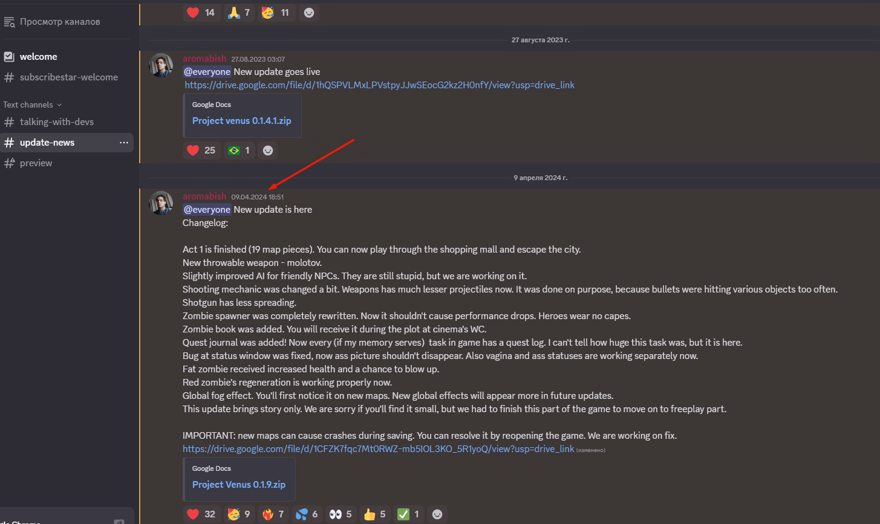Open update-news channel options (three dots)
Viewport: 880px width, 524px height.
pos(124,143)
